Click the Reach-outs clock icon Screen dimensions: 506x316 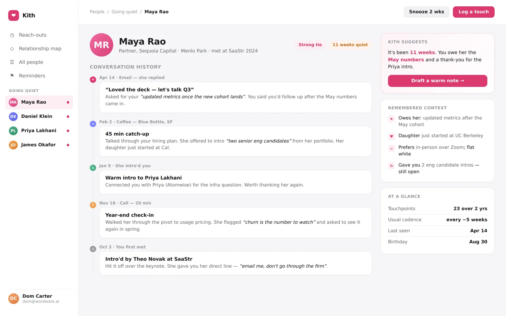[12, 35]
